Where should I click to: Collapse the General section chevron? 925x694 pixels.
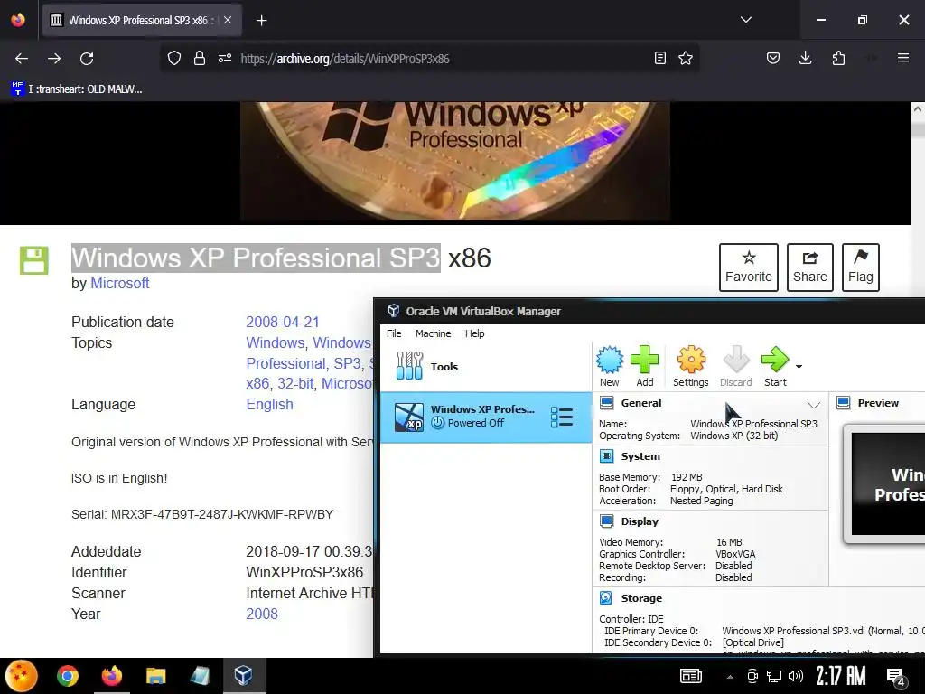click(814, 404)
